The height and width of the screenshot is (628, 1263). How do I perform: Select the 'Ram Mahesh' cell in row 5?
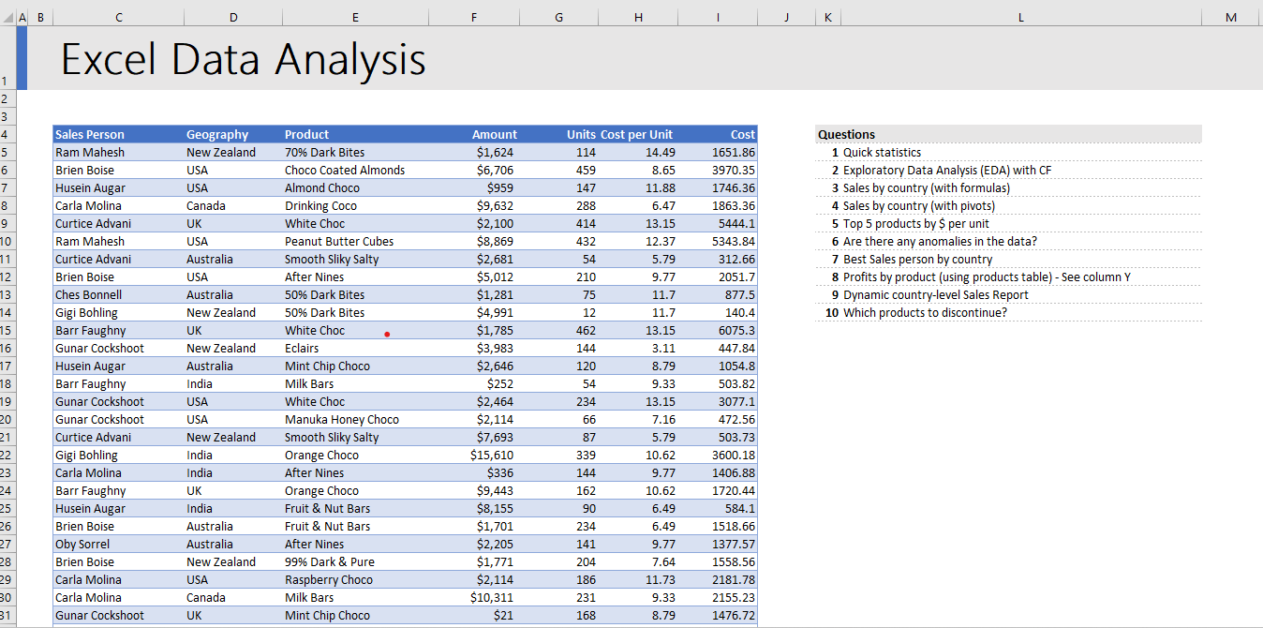click(x=89, y=152)
